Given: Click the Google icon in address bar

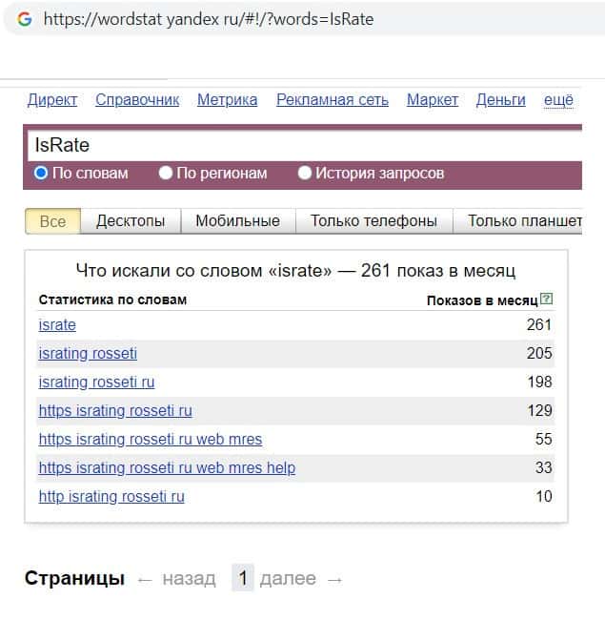Looking at the screenshot, I should [x=25, y=19].
